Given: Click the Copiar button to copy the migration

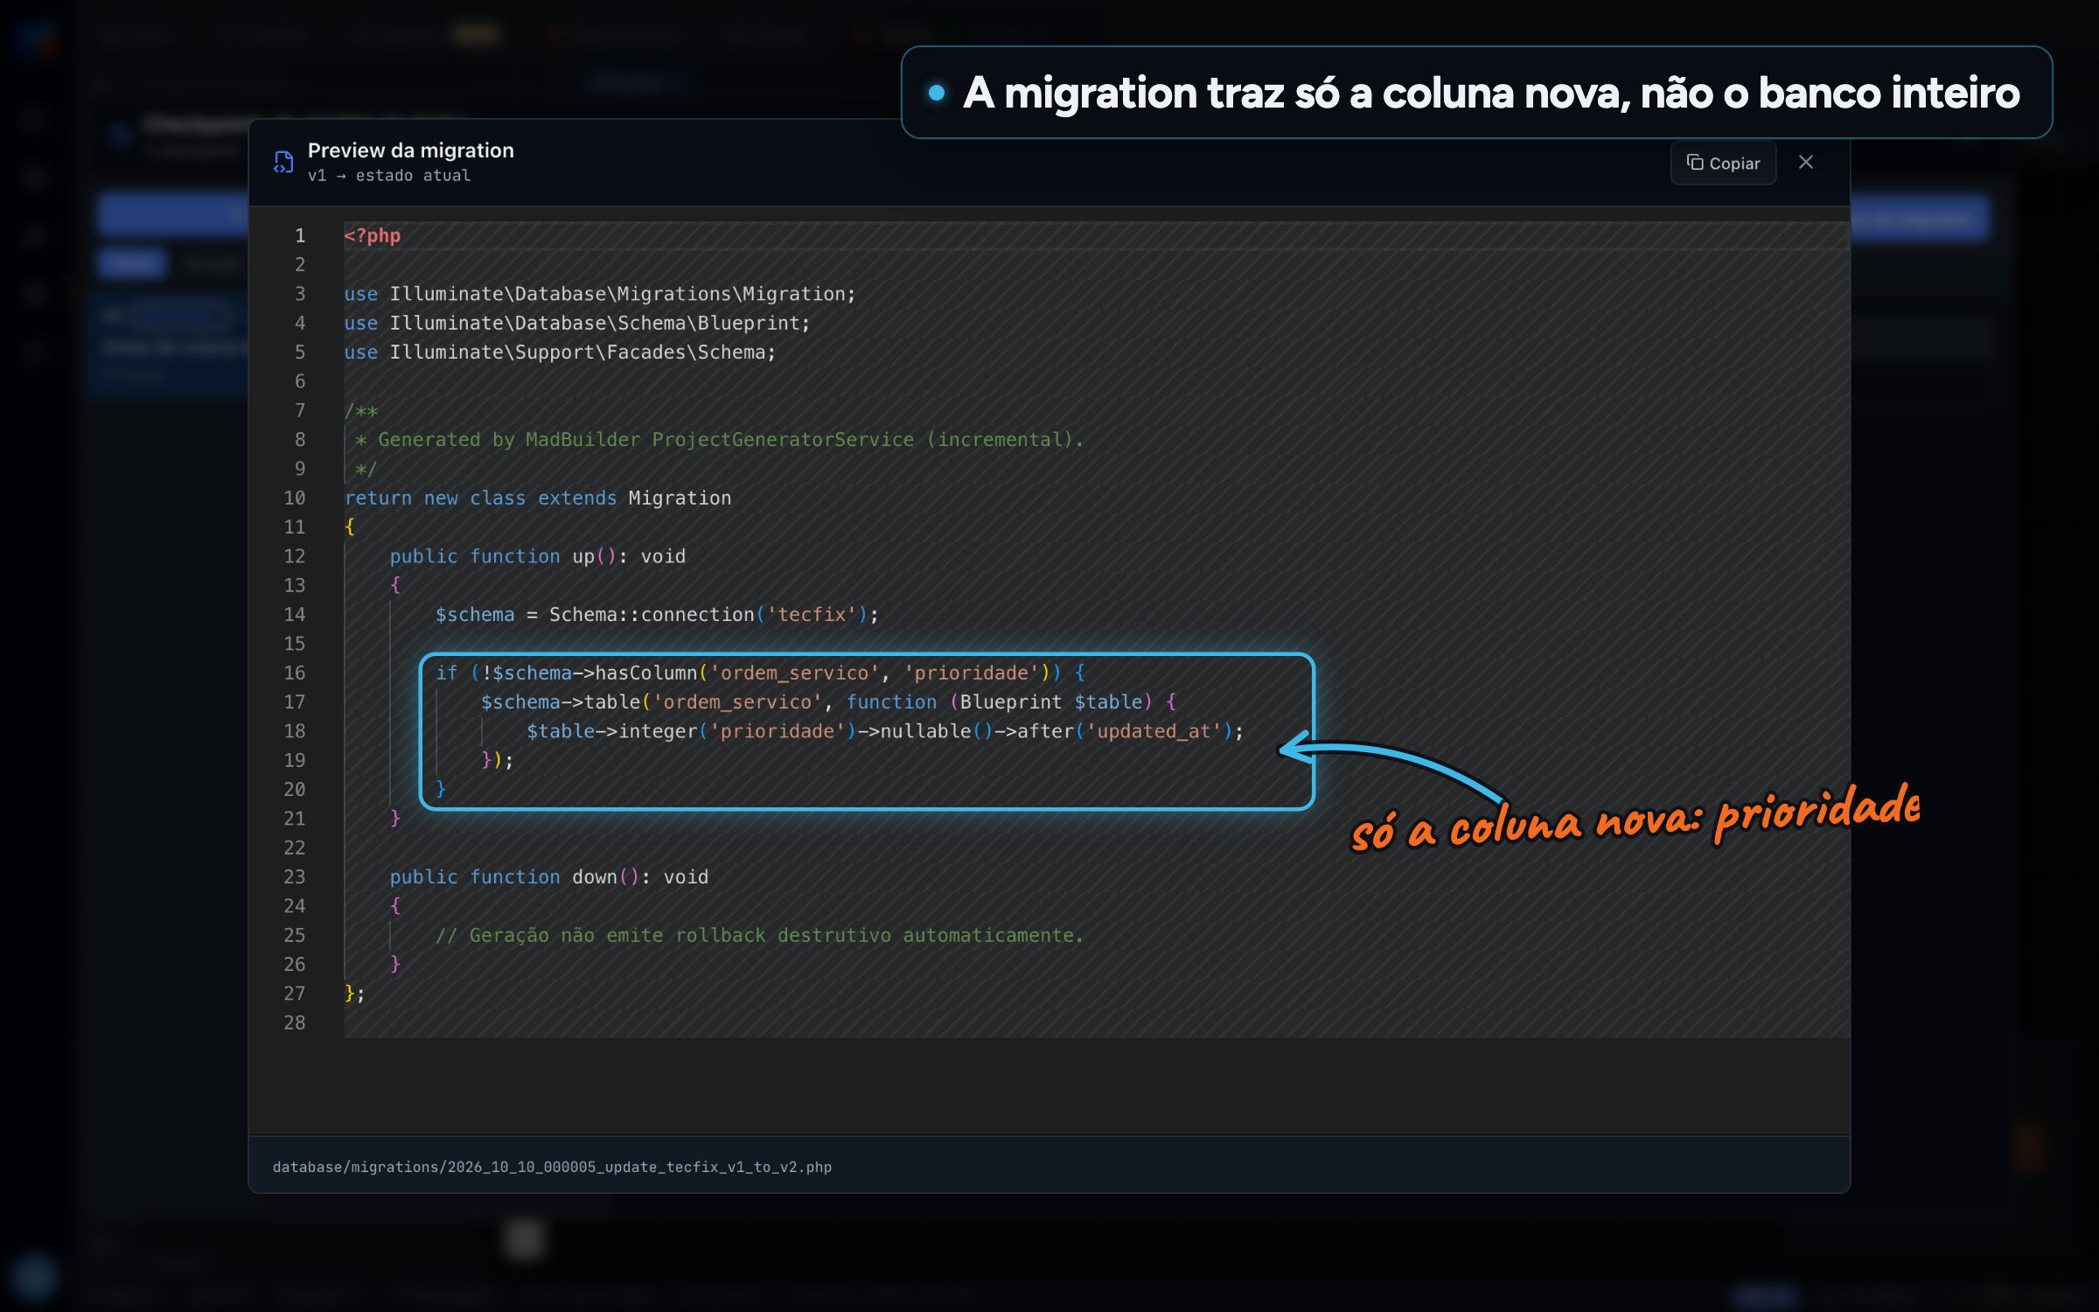Looking at the screenshot, I should (1723, 163).
